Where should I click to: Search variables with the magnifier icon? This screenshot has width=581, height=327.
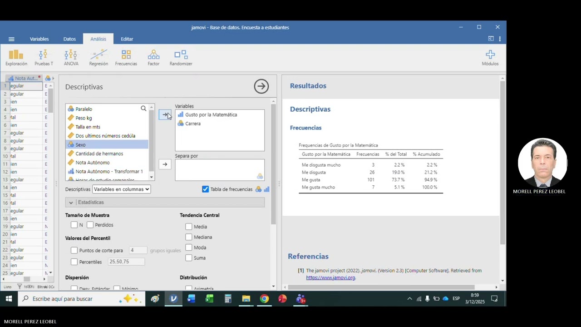coord(143,109)
